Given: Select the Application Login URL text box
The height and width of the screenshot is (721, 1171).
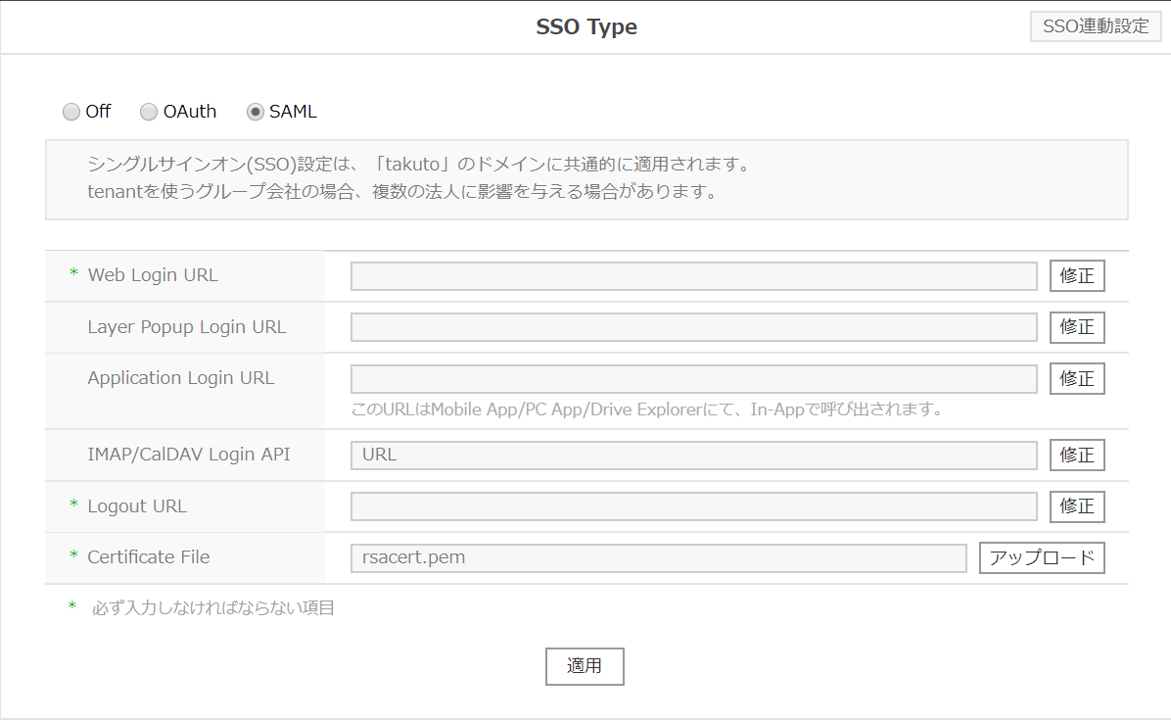Looking at the screenshot, I should coord(693,379).
